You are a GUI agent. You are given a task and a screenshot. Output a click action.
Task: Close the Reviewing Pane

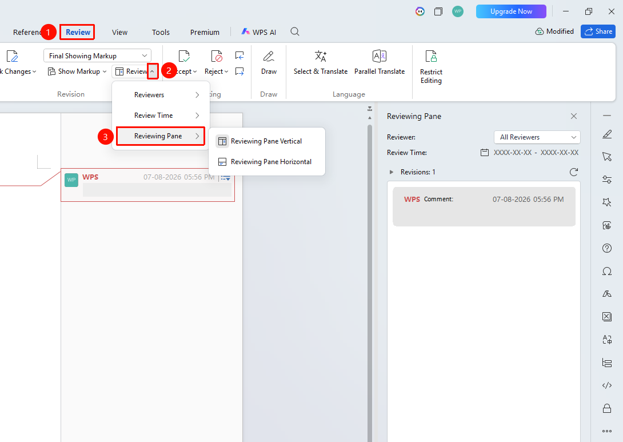(574, 116)
